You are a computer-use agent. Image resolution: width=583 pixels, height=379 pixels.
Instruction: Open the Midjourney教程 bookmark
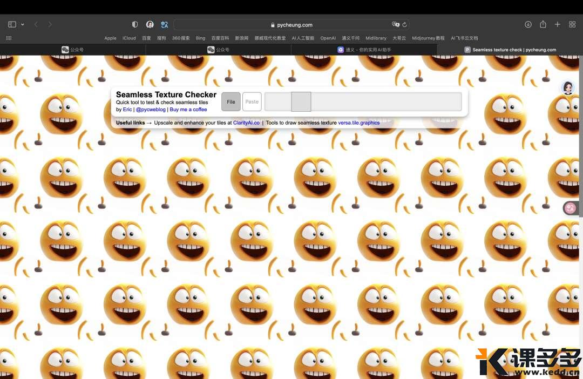coord(428,38)
